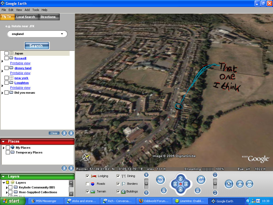Click the zoom slider handle
Screen dimensions: 273x205
[146, 184]
